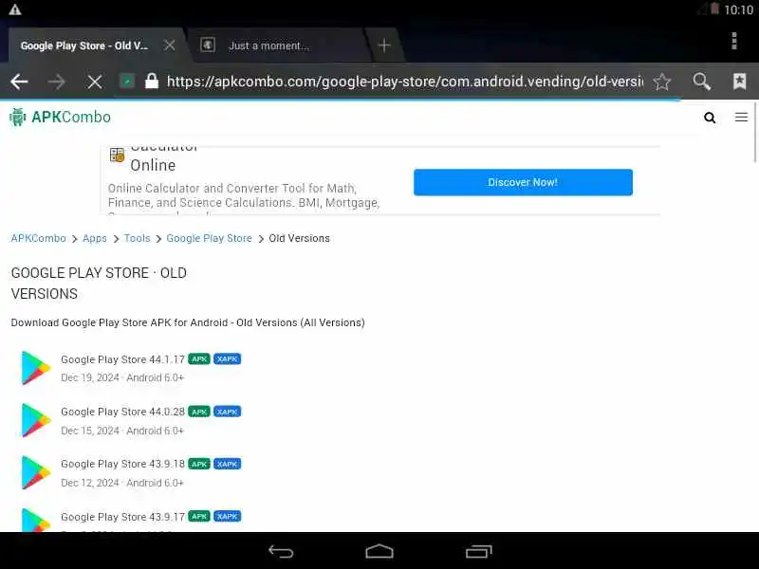
Task: Tap the Android recent apps button
Action: [x=479, y=551]
